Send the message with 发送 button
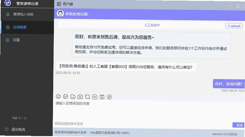The width and height of the screenshot is (245, 137). tap(239, 125)
